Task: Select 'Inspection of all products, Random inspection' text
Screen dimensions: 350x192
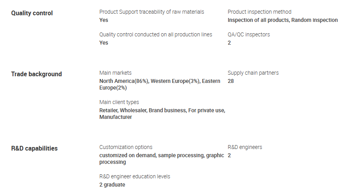Action: (283, 20)
